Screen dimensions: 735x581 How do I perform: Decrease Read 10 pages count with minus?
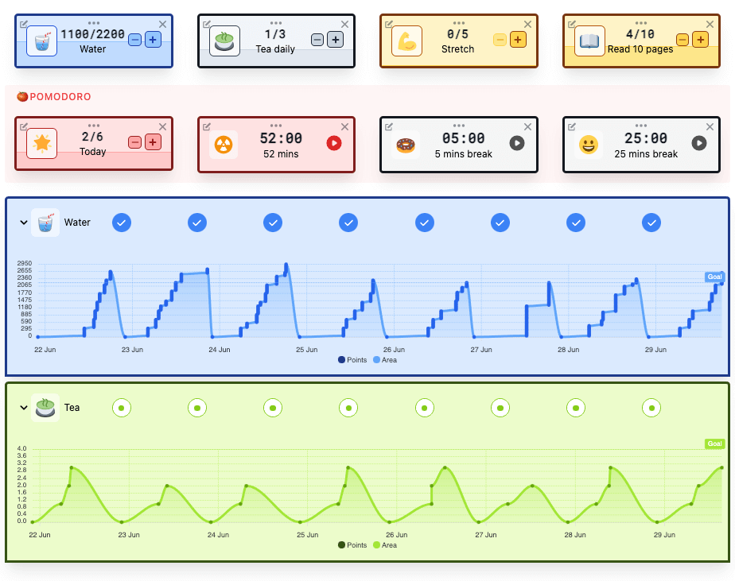click(x=682, y=40)
